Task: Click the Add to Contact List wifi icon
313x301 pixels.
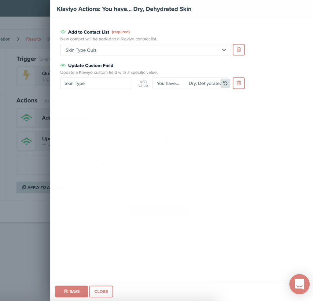Action: [63, 32]
